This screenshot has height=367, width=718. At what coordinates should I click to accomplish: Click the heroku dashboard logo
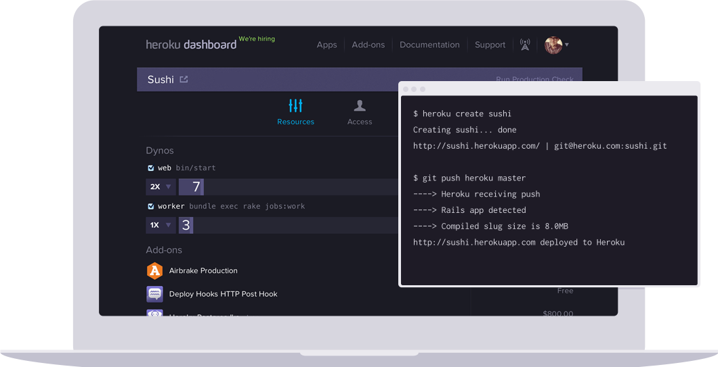coord(191,45)
